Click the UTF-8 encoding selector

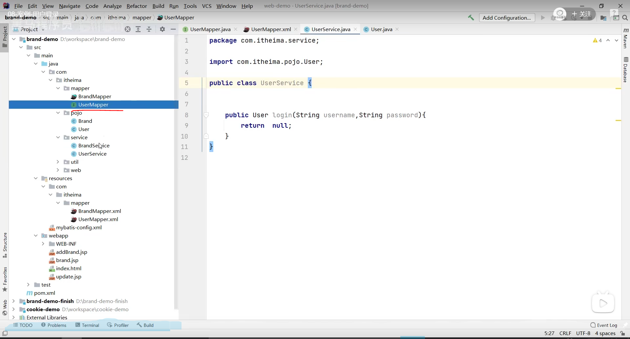[583, 333]
